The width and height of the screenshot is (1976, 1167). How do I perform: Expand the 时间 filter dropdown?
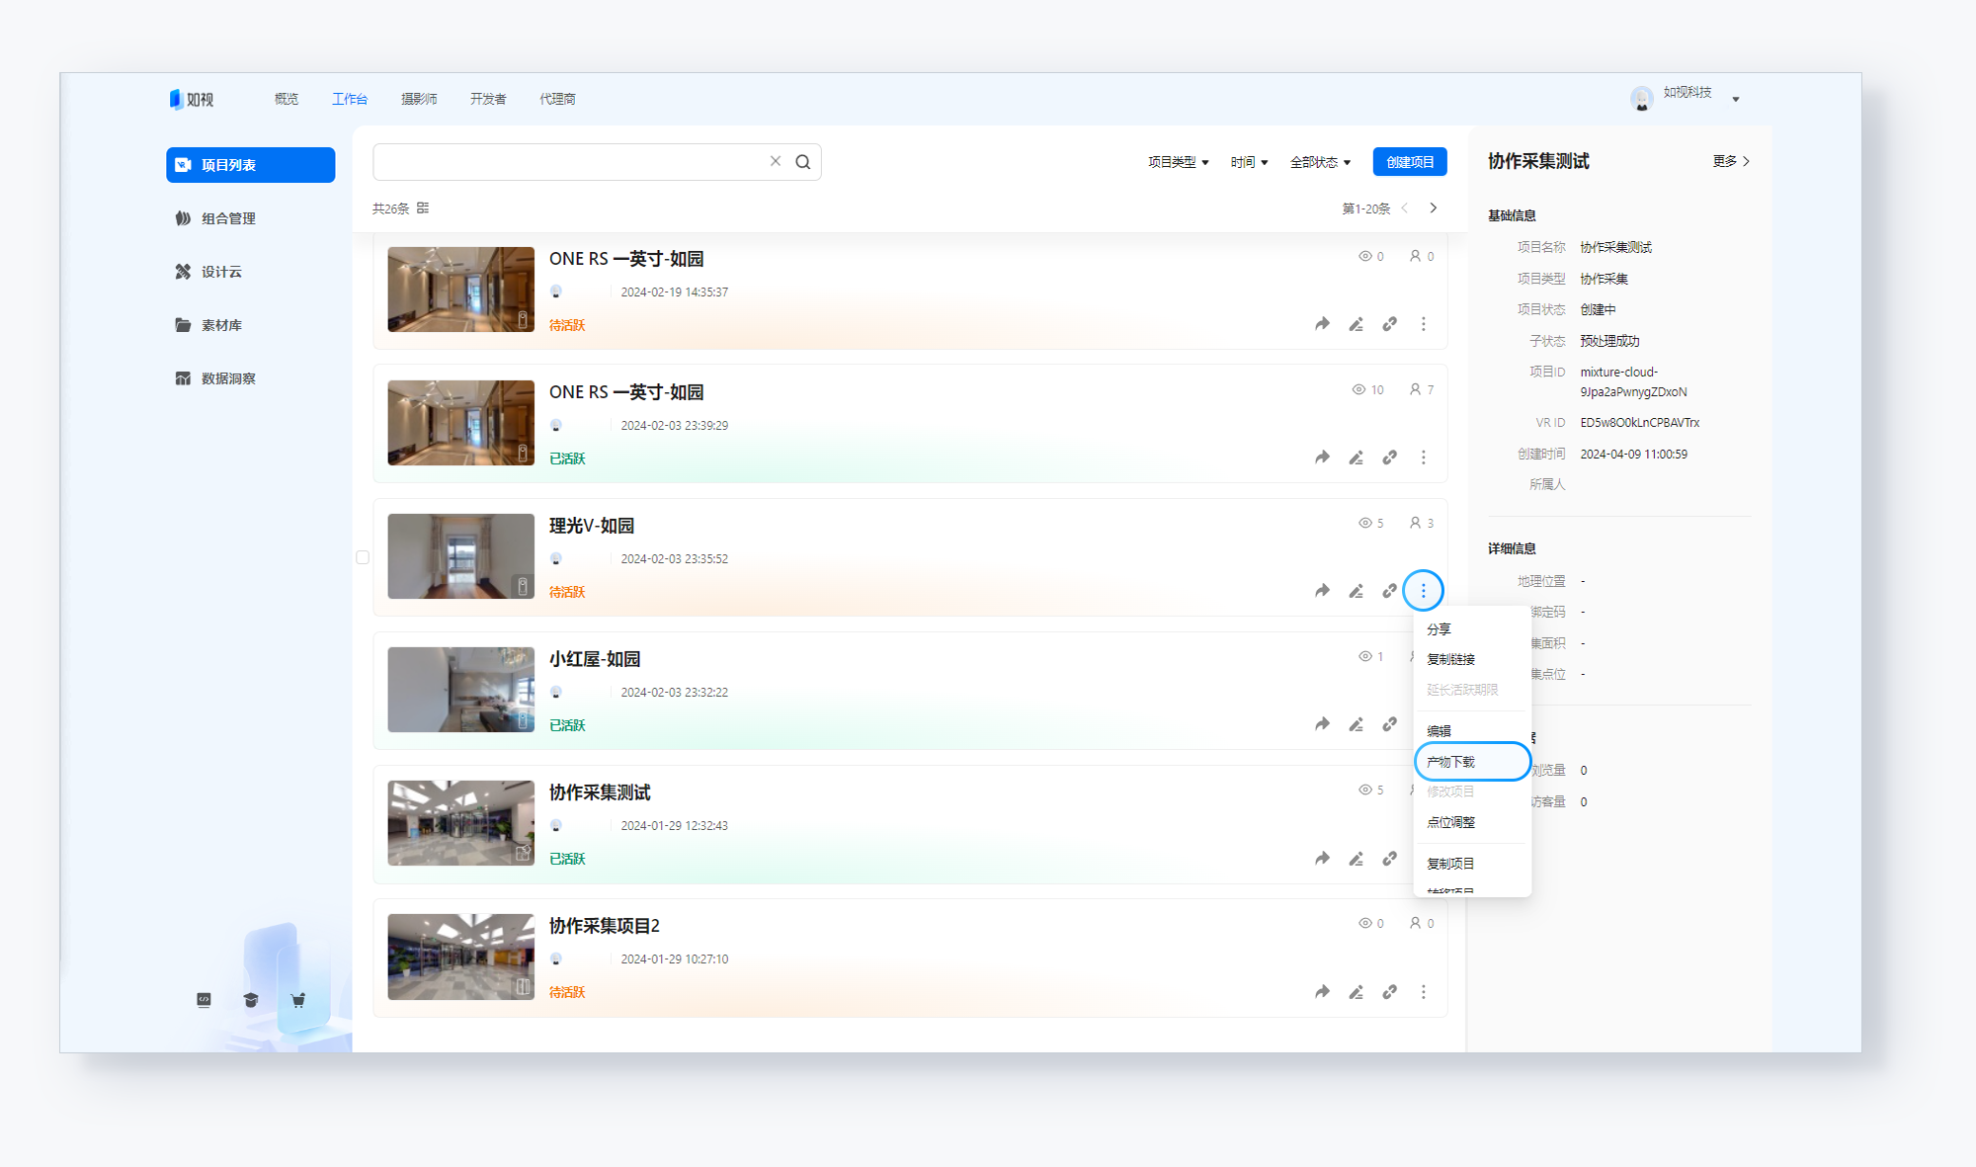pos(1249,162)
